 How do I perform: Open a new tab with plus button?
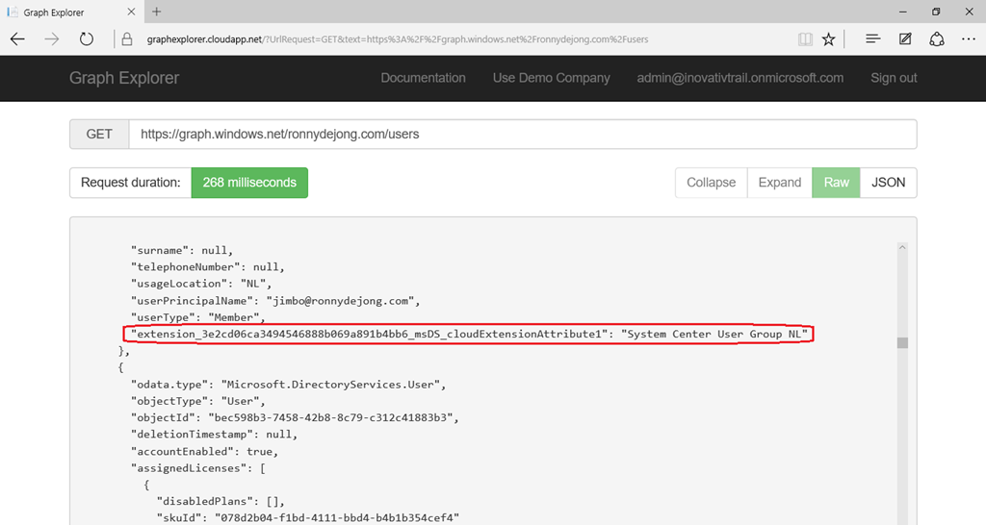coord(157,12)
